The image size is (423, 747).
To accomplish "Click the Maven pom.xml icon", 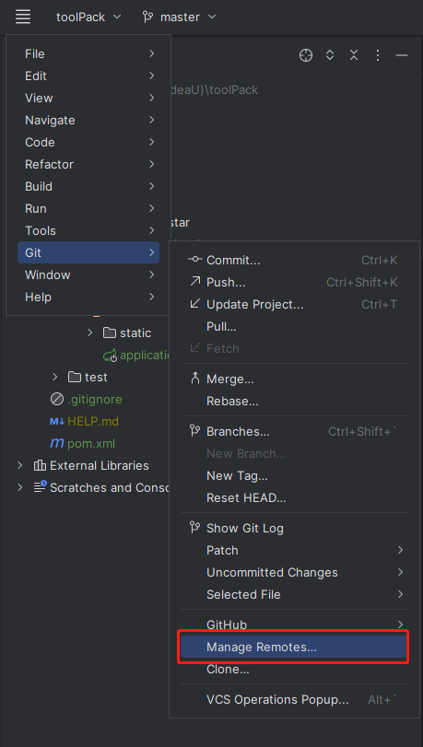I will [x=57, y=444].
